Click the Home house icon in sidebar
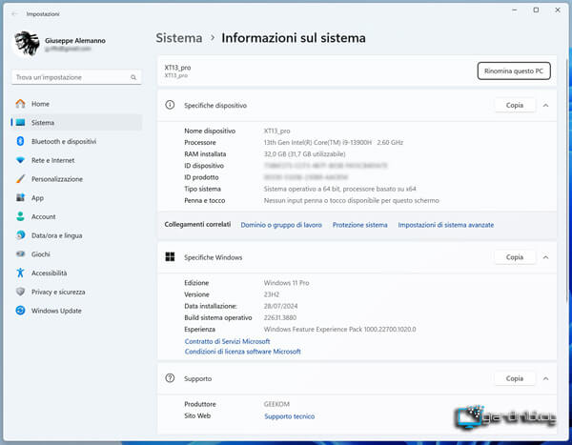Image resolution: width=572 pixels, height=445 pixels. click(x=20, y=104)
